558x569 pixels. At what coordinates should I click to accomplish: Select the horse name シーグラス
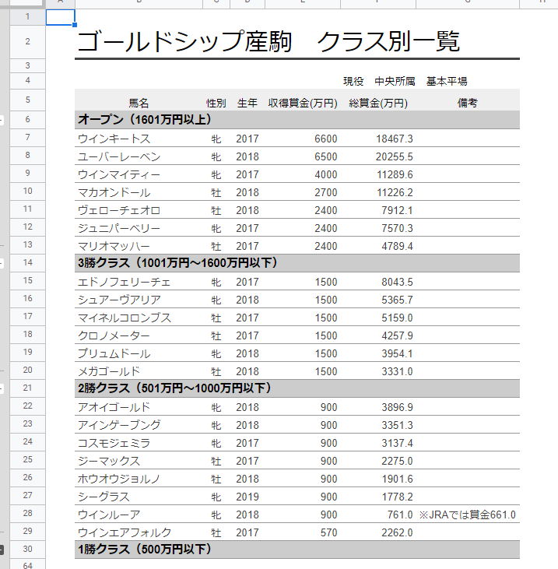pos(104,497)
